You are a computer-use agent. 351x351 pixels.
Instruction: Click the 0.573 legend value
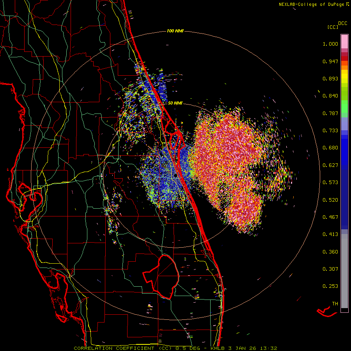click(330, 183)
